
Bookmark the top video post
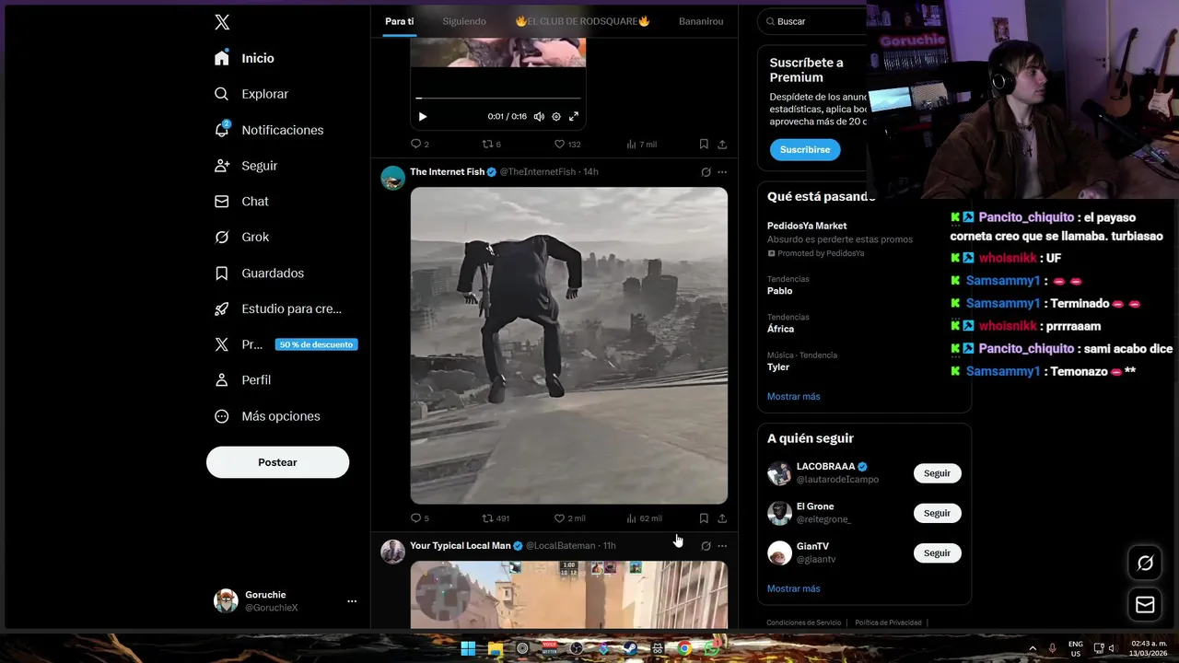704,145
